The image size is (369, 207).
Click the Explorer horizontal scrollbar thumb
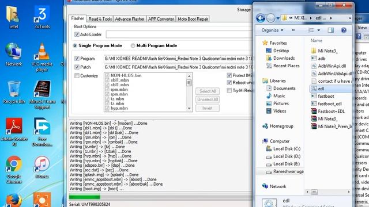coord(314,192)
